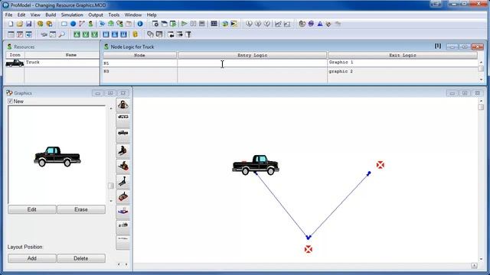Image resolution: width=490 pixels, height=275 pixels.
Task: Click the blue General Information icon
Action: [x=140, y=24]
